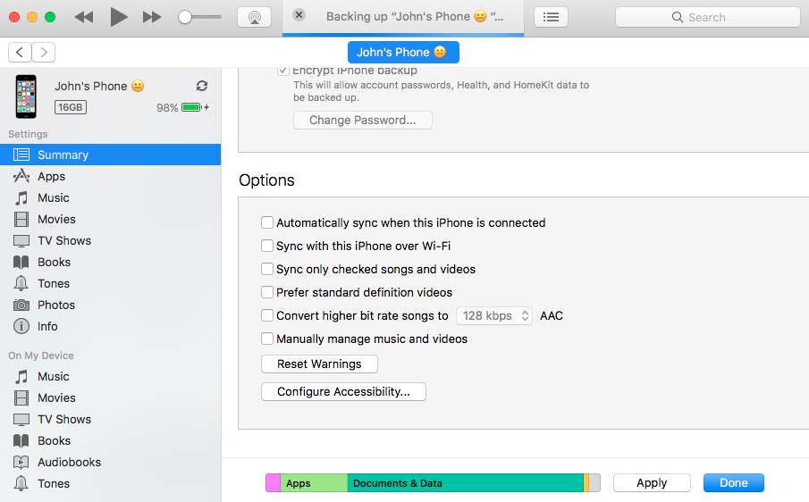
Task: Skip to next track
Action: [152, 17]
